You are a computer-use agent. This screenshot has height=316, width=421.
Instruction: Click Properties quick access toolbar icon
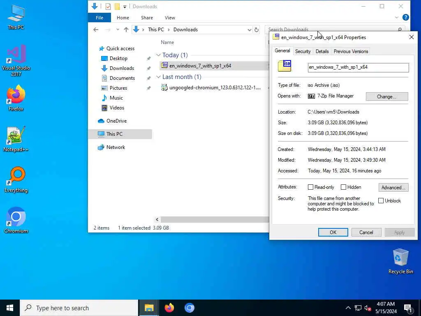108,7
